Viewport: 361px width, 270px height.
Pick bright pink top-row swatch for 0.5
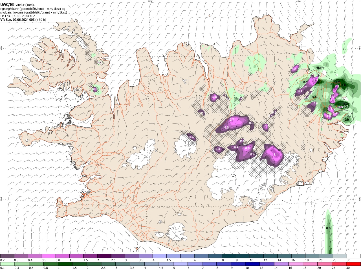click(49, 256)
